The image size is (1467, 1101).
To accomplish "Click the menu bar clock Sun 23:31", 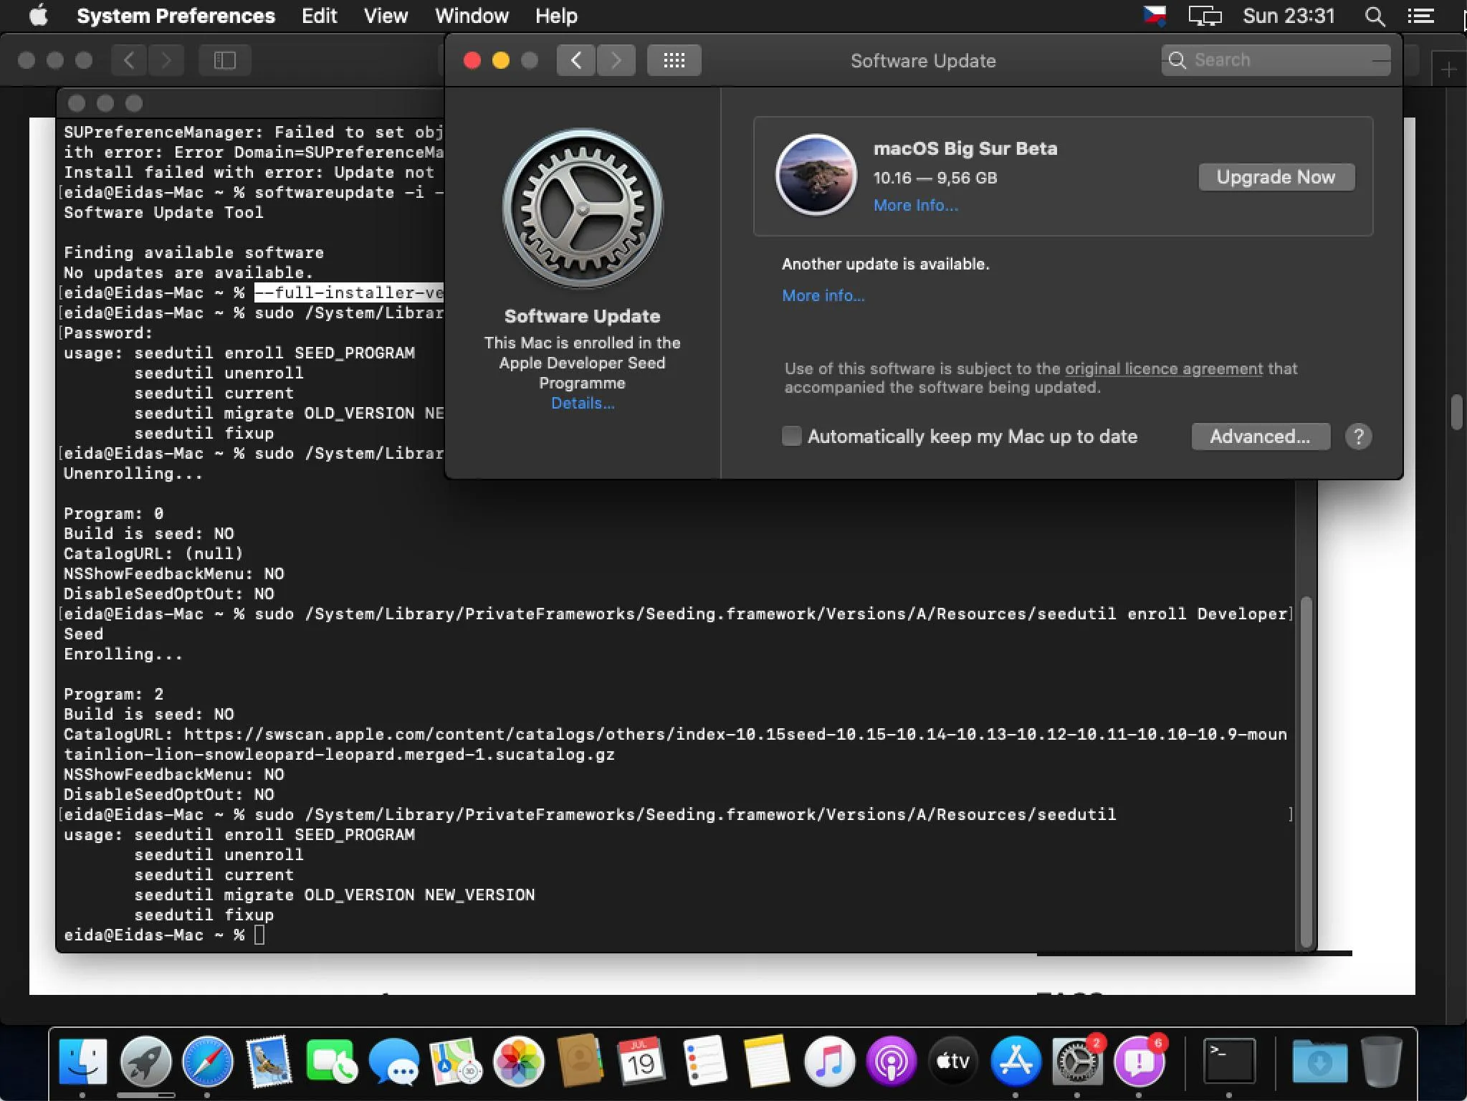I will (x=1289, y=16).
